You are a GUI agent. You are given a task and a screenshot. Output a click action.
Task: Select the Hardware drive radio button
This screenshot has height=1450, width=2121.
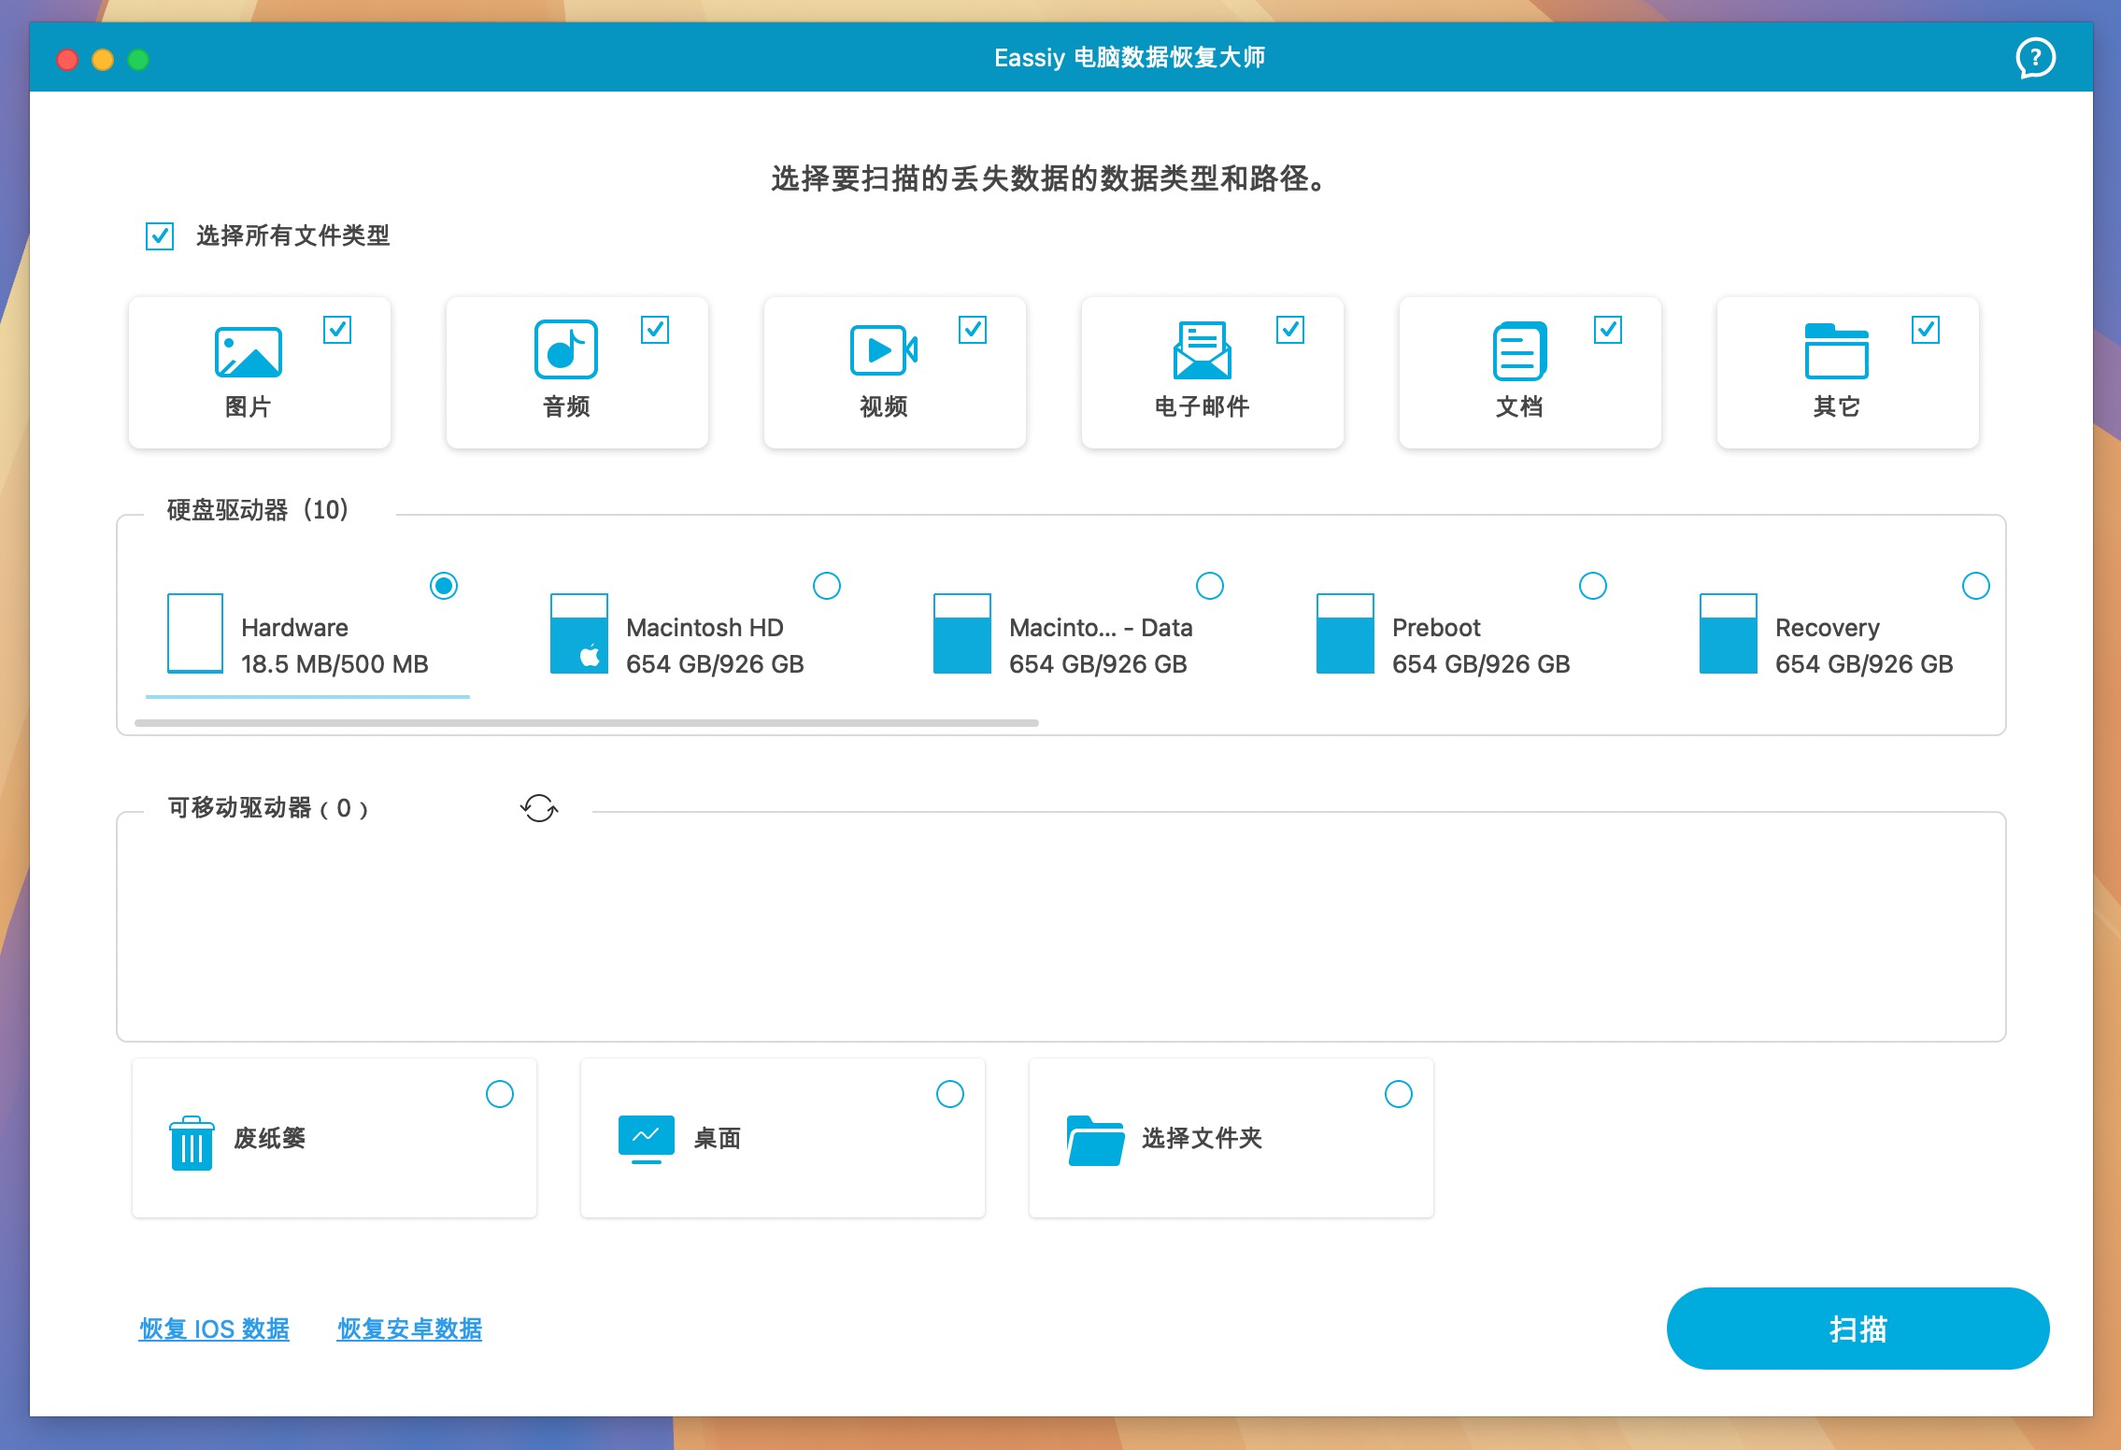click(x=444, y=586)
